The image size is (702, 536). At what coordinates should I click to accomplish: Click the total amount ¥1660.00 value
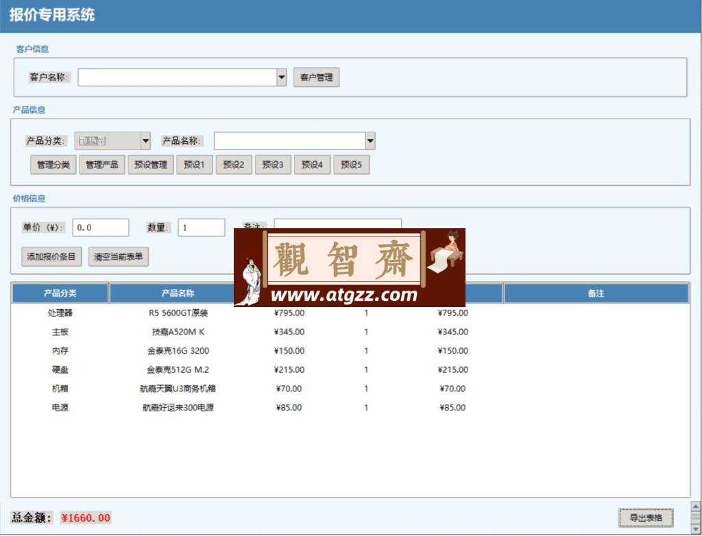pos(86,518)
